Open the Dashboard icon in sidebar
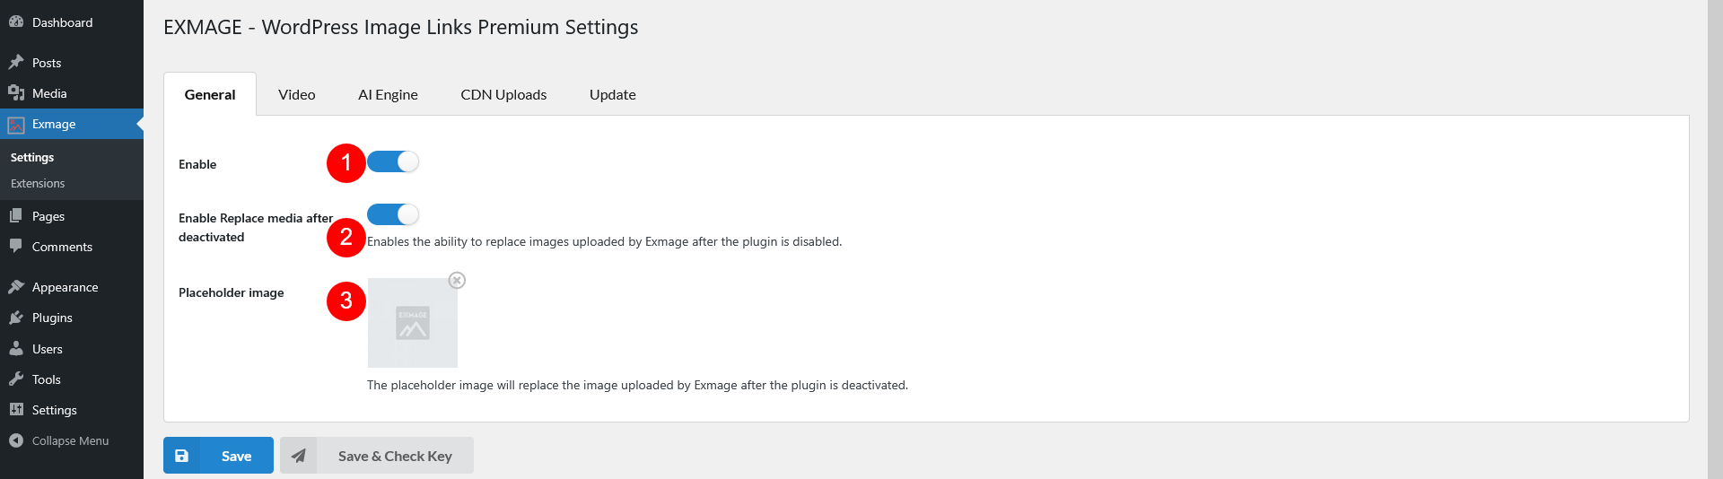This screenshot has width=1723, height=479. click(x=16, y=22)
